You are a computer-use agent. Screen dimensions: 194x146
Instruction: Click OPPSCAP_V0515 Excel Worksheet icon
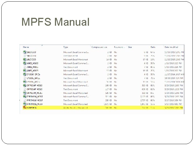25,93
